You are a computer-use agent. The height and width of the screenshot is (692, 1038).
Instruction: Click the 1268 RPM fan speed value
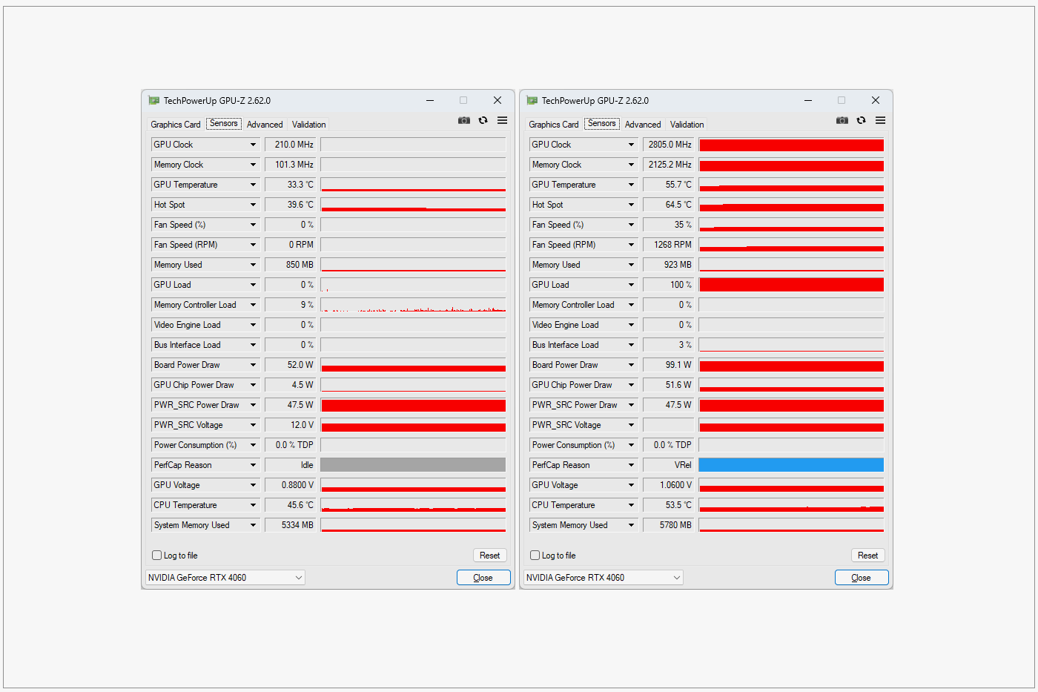coord(669,245)
